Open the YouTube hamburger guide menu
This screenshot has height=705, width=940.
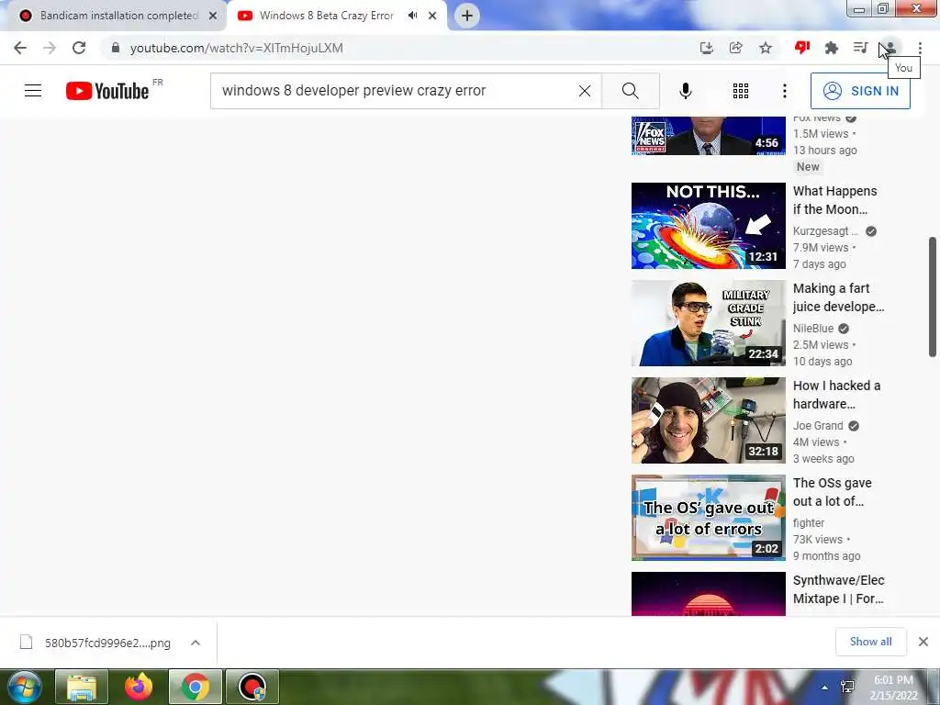[33, 91]
